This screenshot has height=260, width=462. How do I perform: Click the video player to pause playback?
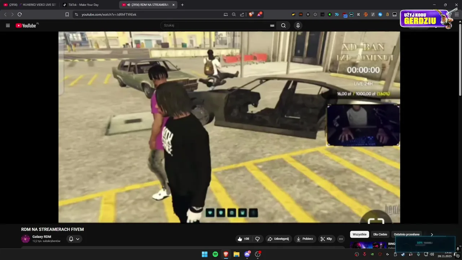(229, 127)
